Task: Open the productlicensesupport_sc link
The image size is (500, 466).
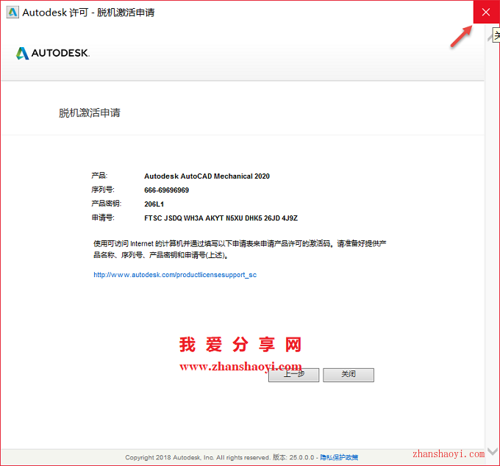Action: (175, 275)
